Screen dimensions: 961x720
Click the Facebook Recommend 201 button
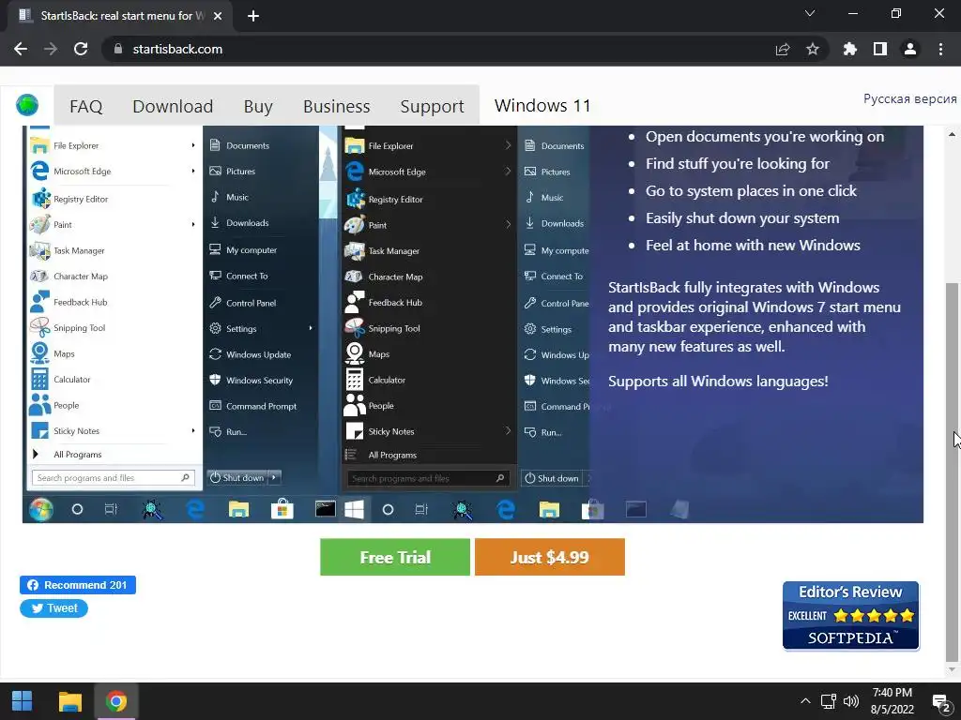78,585
